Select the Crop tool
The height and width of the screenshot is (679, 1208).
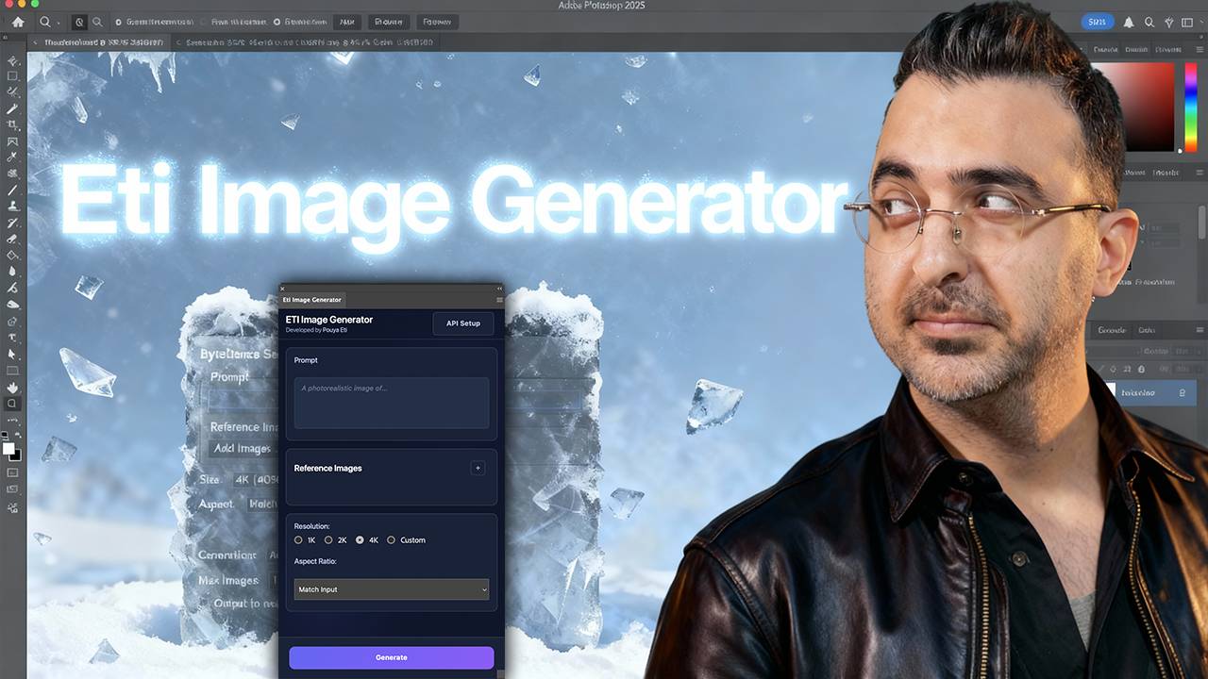tap(13, 125)
